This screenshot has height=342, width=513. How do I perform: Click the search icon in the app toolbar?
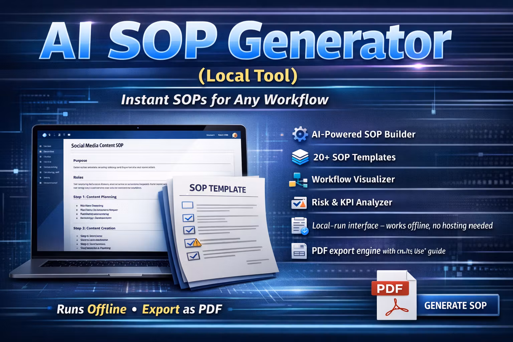point(49,135)
